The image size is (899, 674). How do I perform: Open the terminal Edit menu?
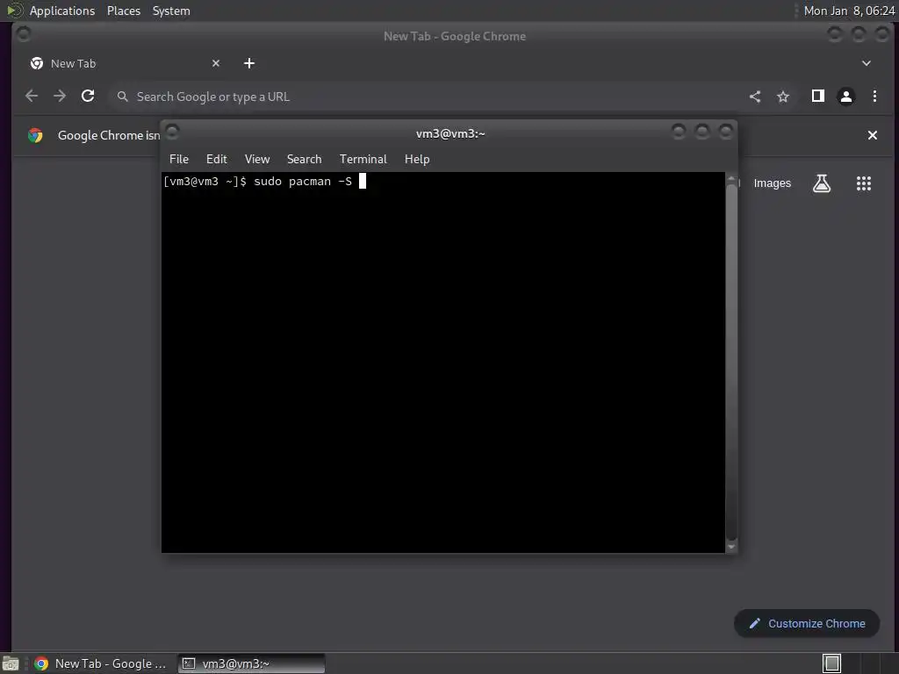click(x=216, y=160)
